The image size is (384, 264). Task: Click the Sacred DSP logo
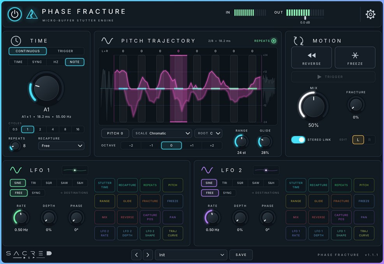coord(29,254)
